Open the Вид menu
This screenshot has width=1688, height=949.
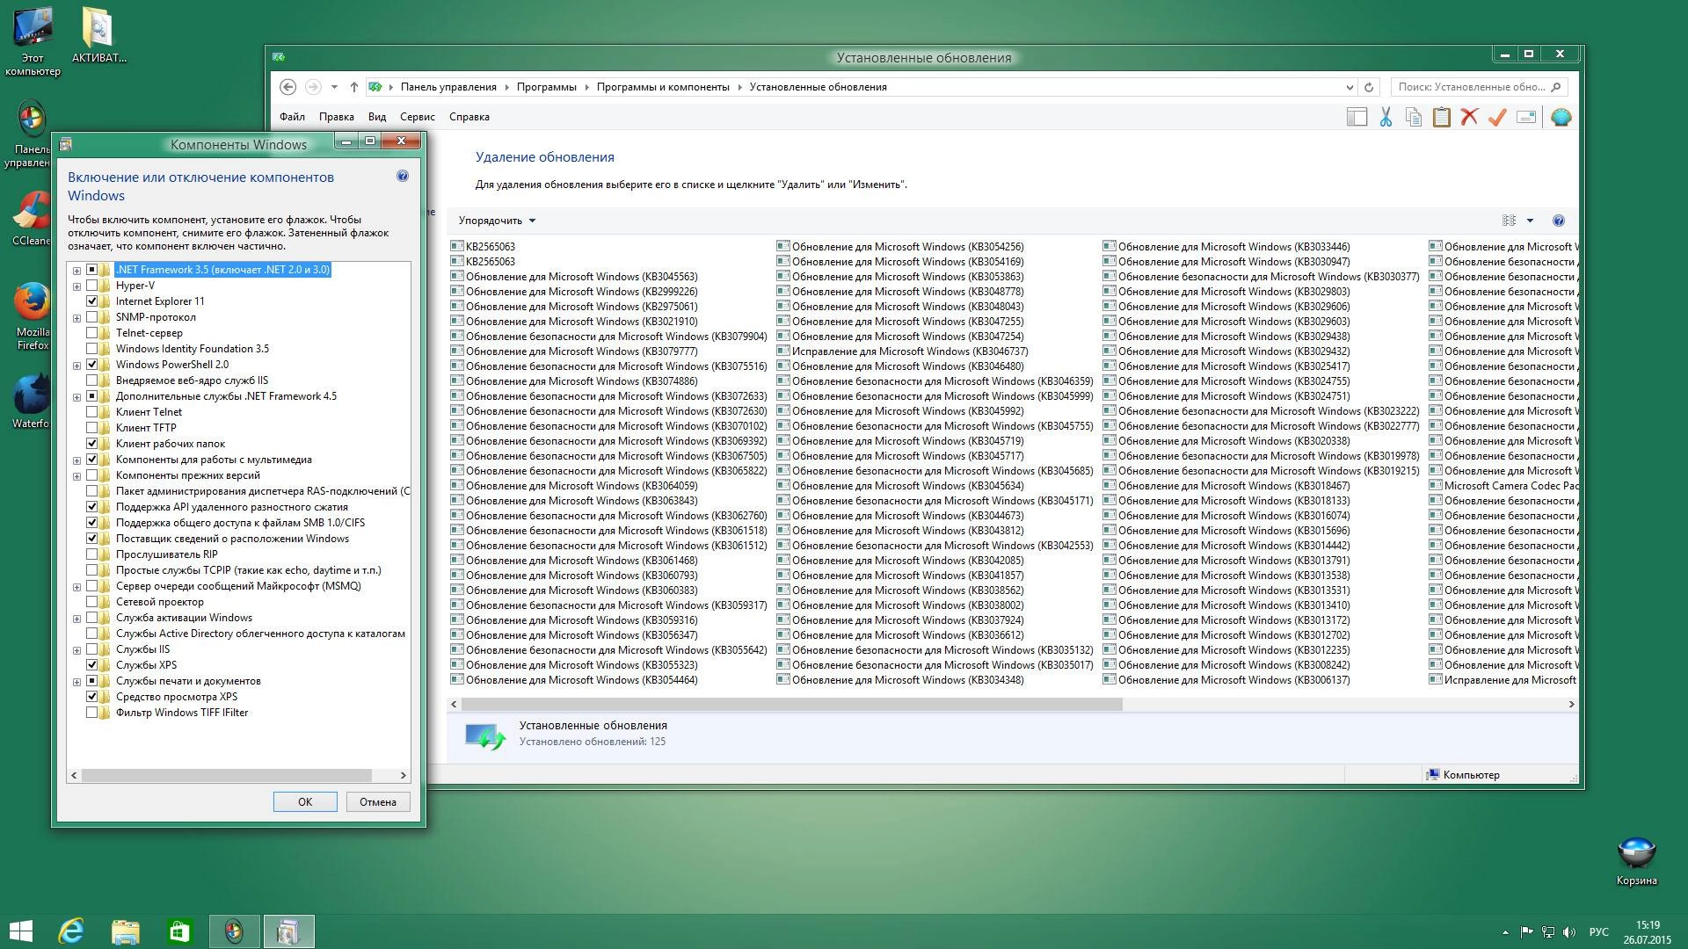pyautogui.click(x=377, y=117)
